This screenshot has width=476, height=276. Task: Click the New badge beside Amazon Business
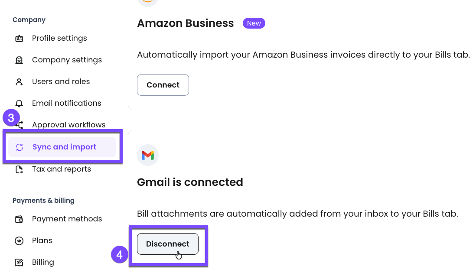[254, 23]
